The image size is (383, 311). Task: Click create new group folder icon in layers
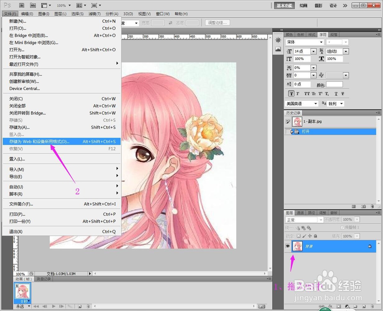[355, 306]
